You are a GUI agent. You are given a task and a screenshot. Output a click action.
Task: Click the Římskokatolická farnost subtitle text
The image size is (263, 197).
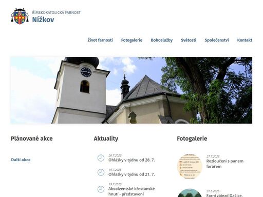pos(57,12)
